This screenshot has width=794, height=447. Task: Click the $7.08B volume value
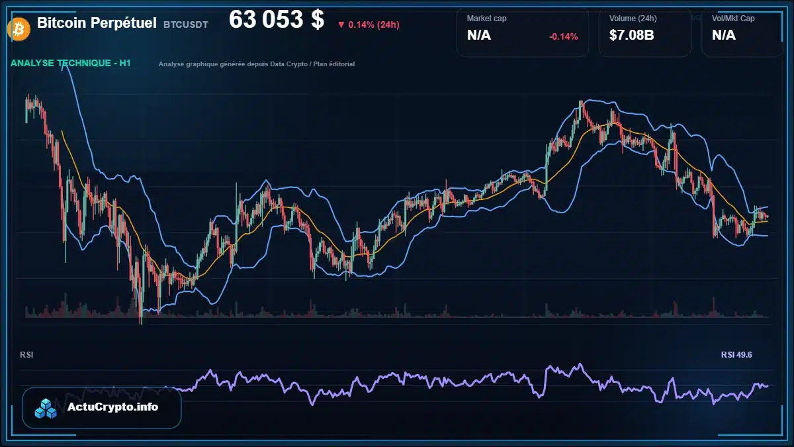(632, 36)
